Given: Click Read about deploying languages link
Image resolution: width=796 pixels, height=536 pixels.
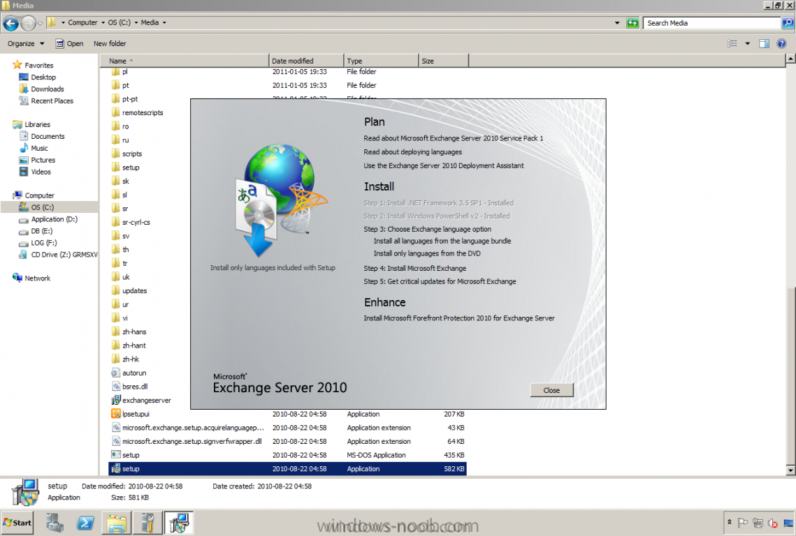Looking at the screenshot, I should (x=413, y=151).
